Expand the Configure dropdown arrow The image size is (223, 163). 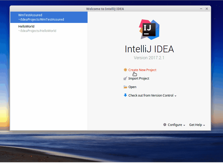(x=184, y=125)
